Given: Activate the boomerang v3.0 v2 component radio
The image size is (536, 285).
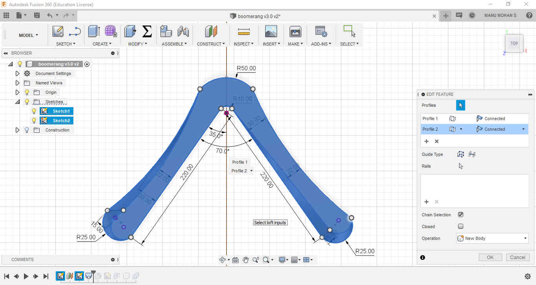Looking at the screenshot, I should click(x=87, y=64).
